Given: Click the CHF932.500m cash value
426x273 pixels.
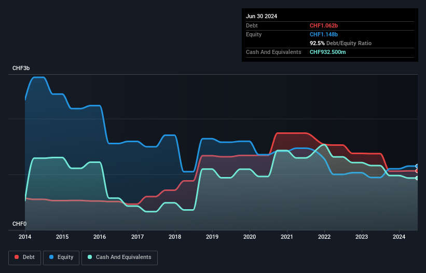Looking at the screenshot, I should (327, 52).
